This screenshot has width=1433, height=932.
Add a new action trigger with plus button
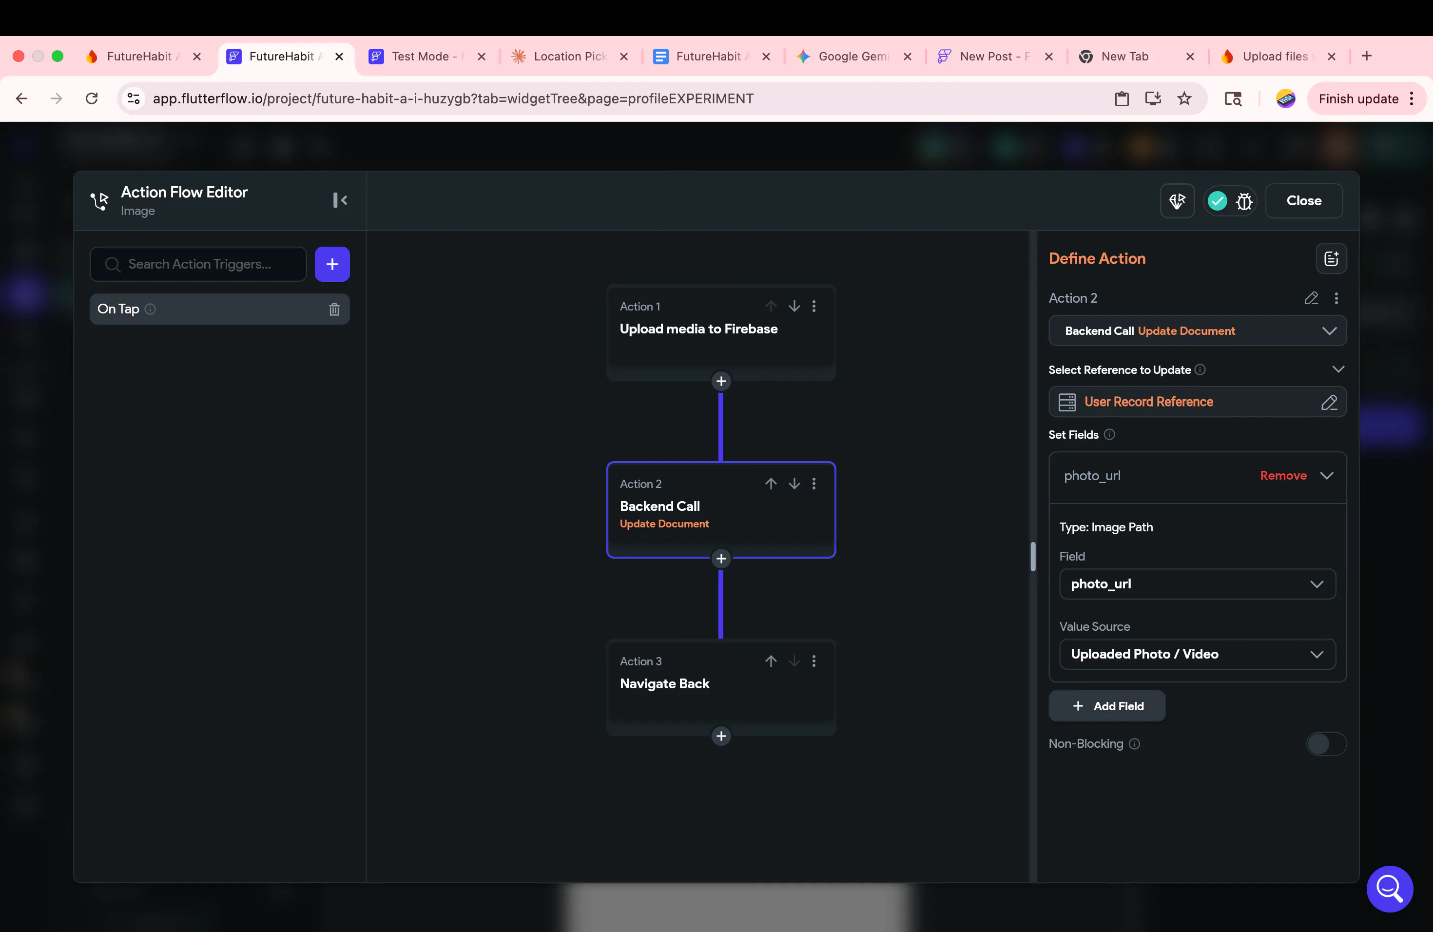click(x=332, y=264)
